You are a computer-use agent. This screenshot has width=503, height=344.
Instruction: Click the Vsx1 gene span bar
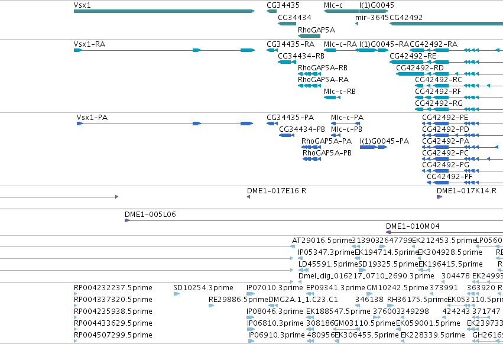(x=164, y=11)
